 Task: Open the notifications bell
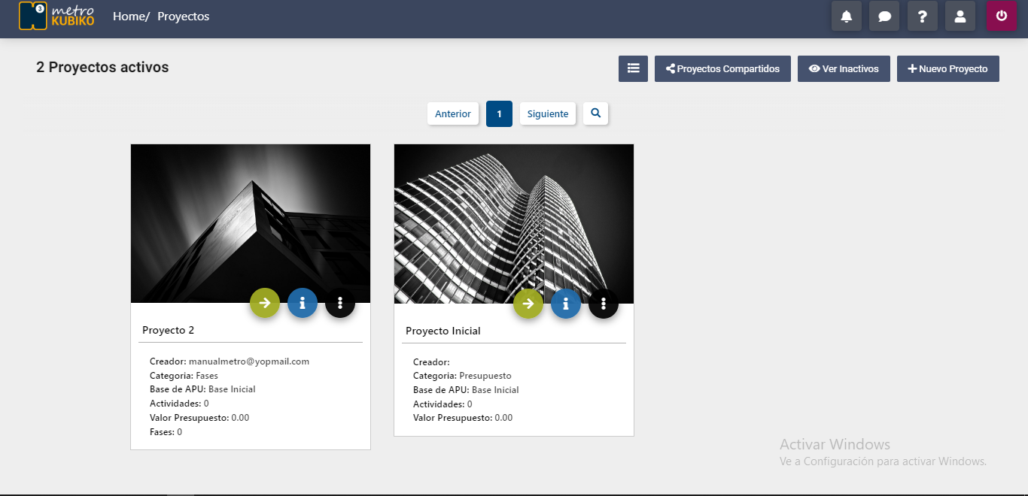coord(847,16)
